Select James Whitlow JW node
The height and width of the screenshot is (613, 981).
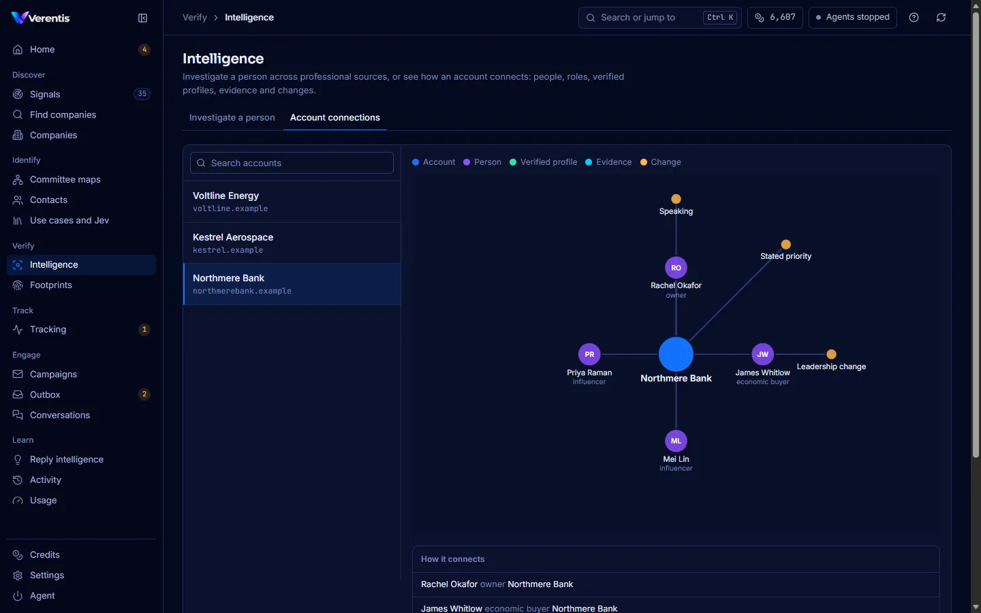point(762,354)
